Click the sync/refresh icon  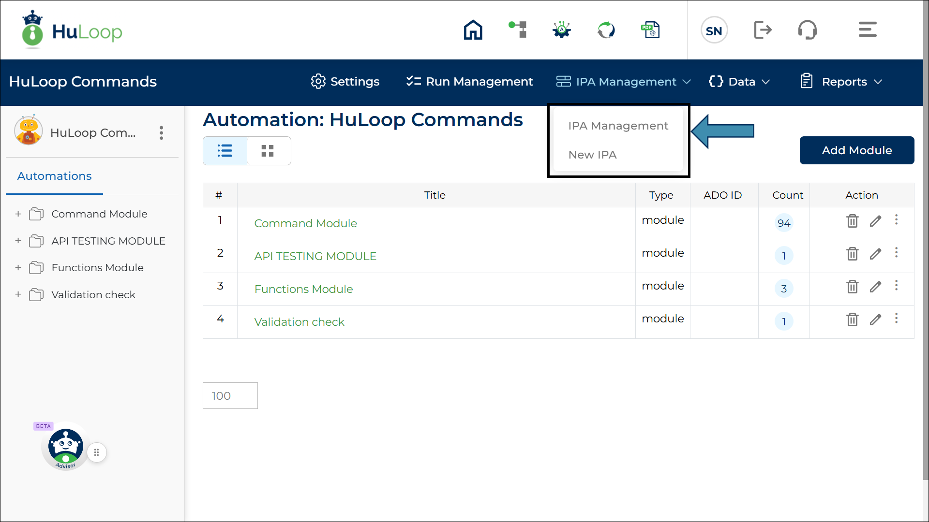tap(606, 29)
